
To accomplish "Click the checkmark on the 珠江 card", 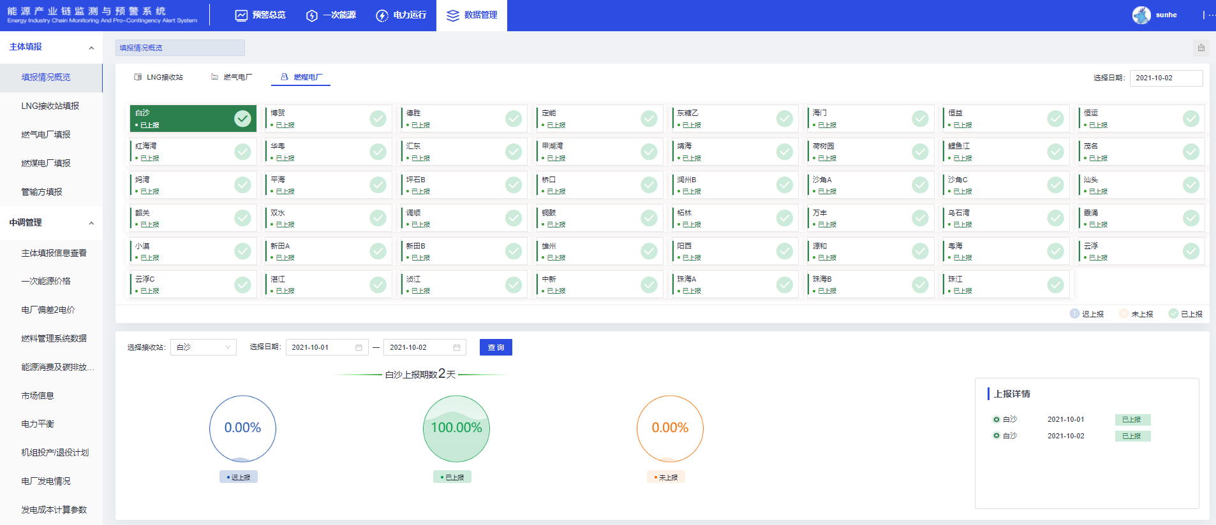I will (x=1055, y=285).
